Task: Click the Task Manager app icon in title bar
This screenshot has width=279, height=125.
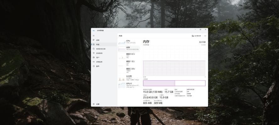Action: tap(94, 30)
